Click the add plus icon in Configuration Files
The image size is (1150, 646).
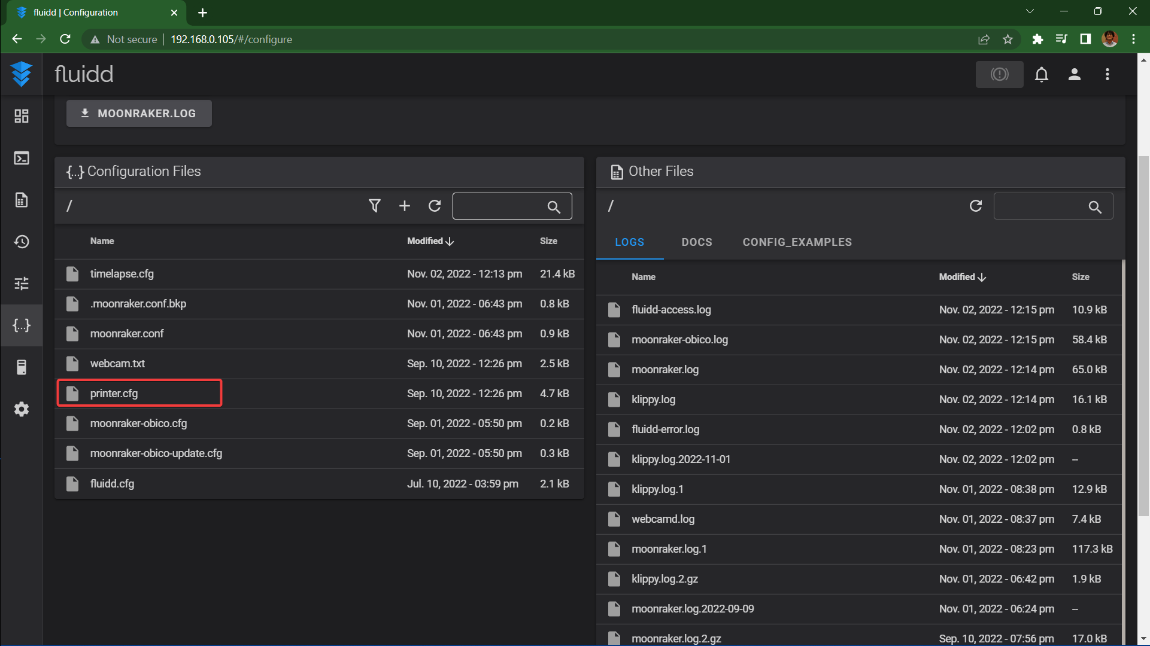[x=405, y=206]
